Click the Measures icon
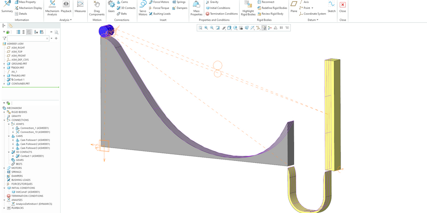The width and height of the screenshot is (427, 213). [x=80, y=7]
